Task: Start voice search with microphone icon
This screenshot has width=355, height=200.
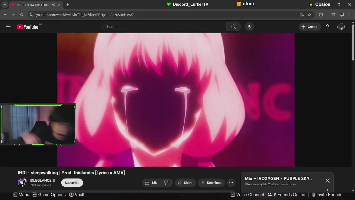Action: tap(249, 27)
